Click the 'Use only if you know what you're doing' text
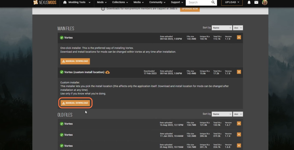This screenshot has height=150, width=294. tap(83, 94)
